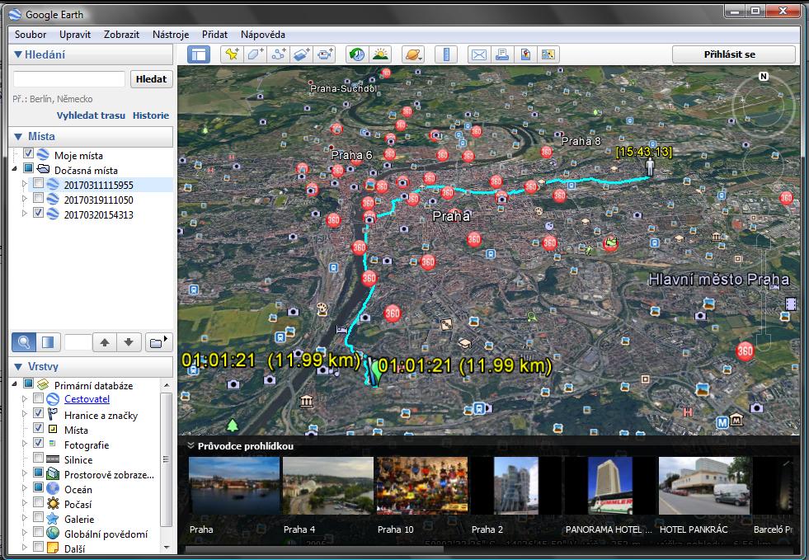Open the ruler measurement tool
Screen dimensions: 809x560
click(x=446, y=54)
